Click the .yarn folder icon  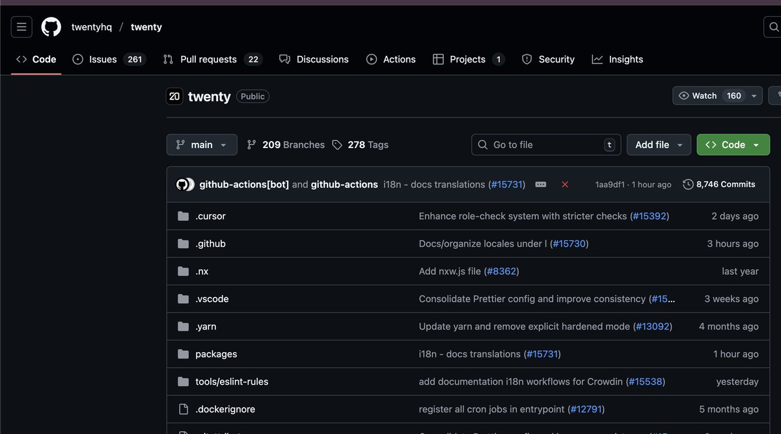point(183,326)
